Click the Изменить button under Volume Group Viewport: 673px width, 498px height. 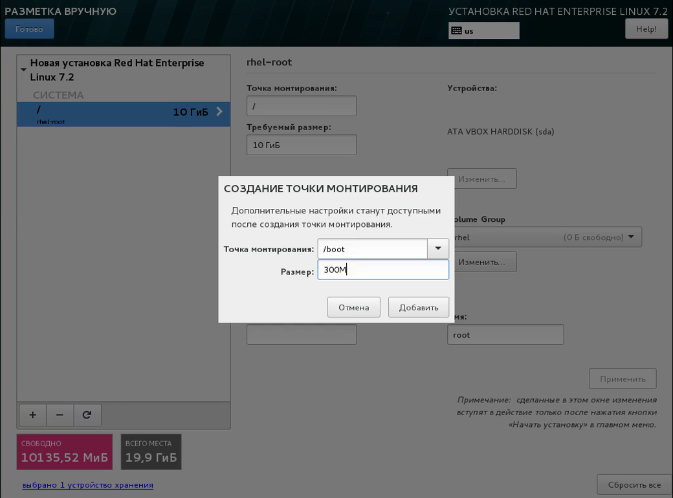pos(482,262)
